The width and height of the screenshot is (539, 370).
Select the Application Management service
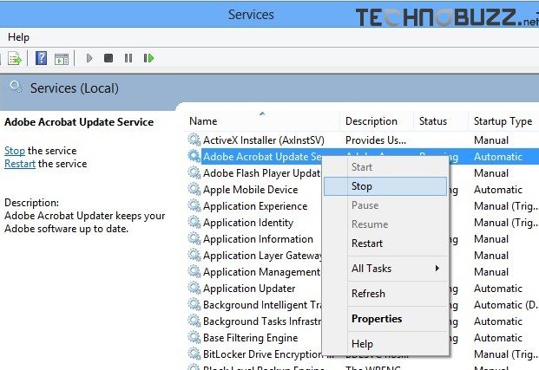(261, 272)
